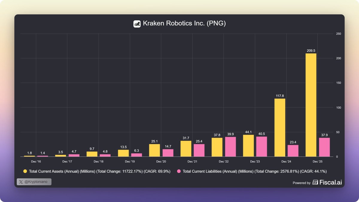Click the 1.4 value label
Viewport: 359px width, 202px height.
click(42, 153)
